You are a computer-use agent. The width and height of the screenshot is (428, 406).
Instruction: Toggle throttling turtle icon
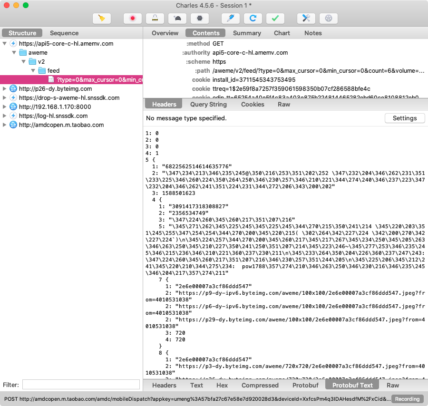pos(177,18)
